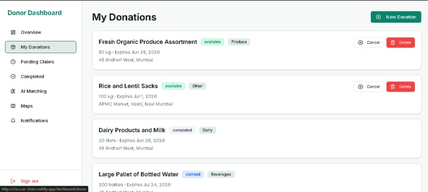This screenshot has width=428, height=192.
Task: Click the Rice and Lentil Sacks title
Action: (129, 86)
